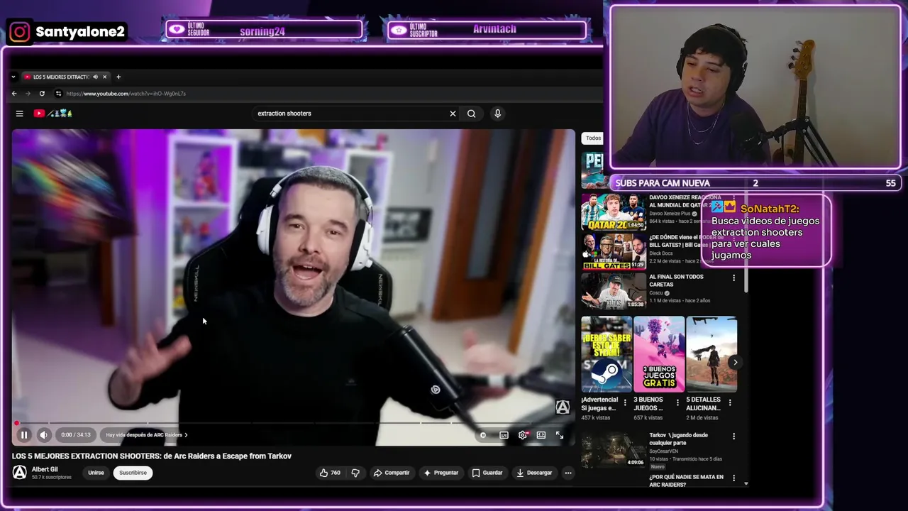908x511 pixels.
Task: Open options for '5 DETALLES ALUCINAN' short
Action: pos(730,403)
